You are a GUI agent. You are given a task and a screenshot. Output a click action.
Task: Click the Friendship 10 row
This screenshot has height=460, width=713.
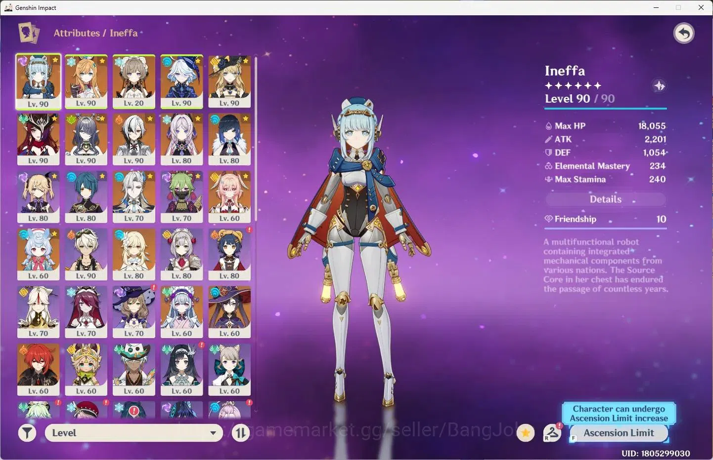click(x=606, y=219)
